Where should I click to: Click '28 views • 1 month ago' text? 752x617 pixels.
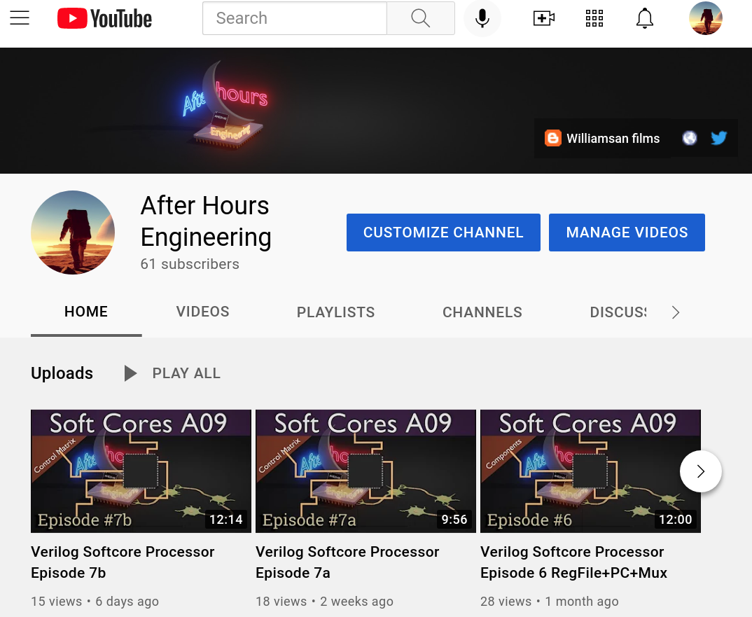click(x=549, y=601)
